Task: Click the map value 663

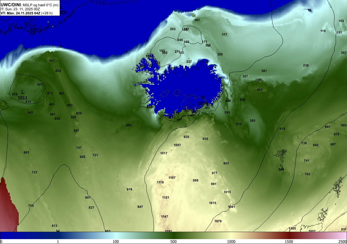Action: coord(26,152)
